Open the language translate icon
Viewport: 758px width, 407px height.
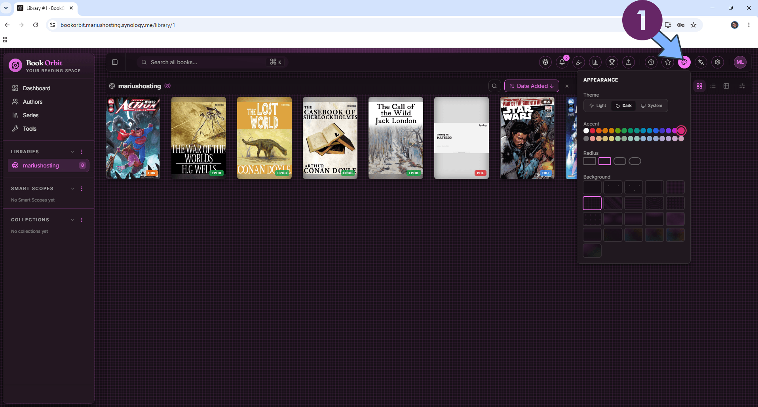[x=701, y=62]
